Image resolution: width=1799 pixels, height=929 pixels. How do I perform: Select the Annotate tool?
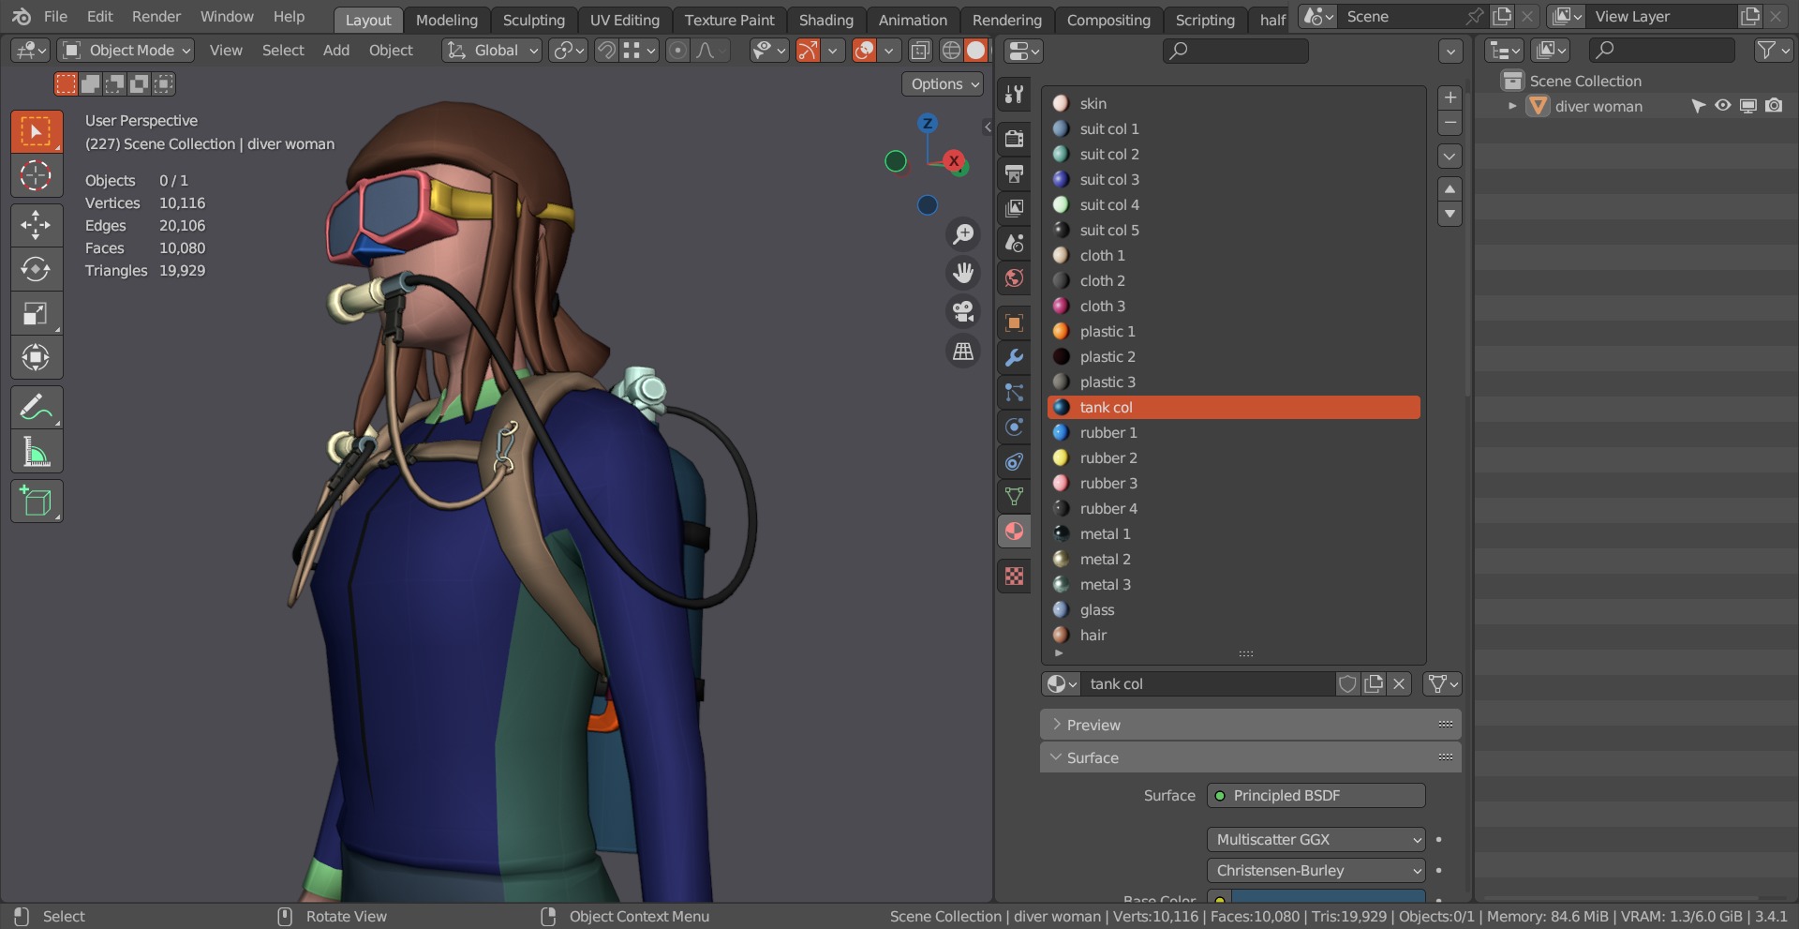coord(37,407)
